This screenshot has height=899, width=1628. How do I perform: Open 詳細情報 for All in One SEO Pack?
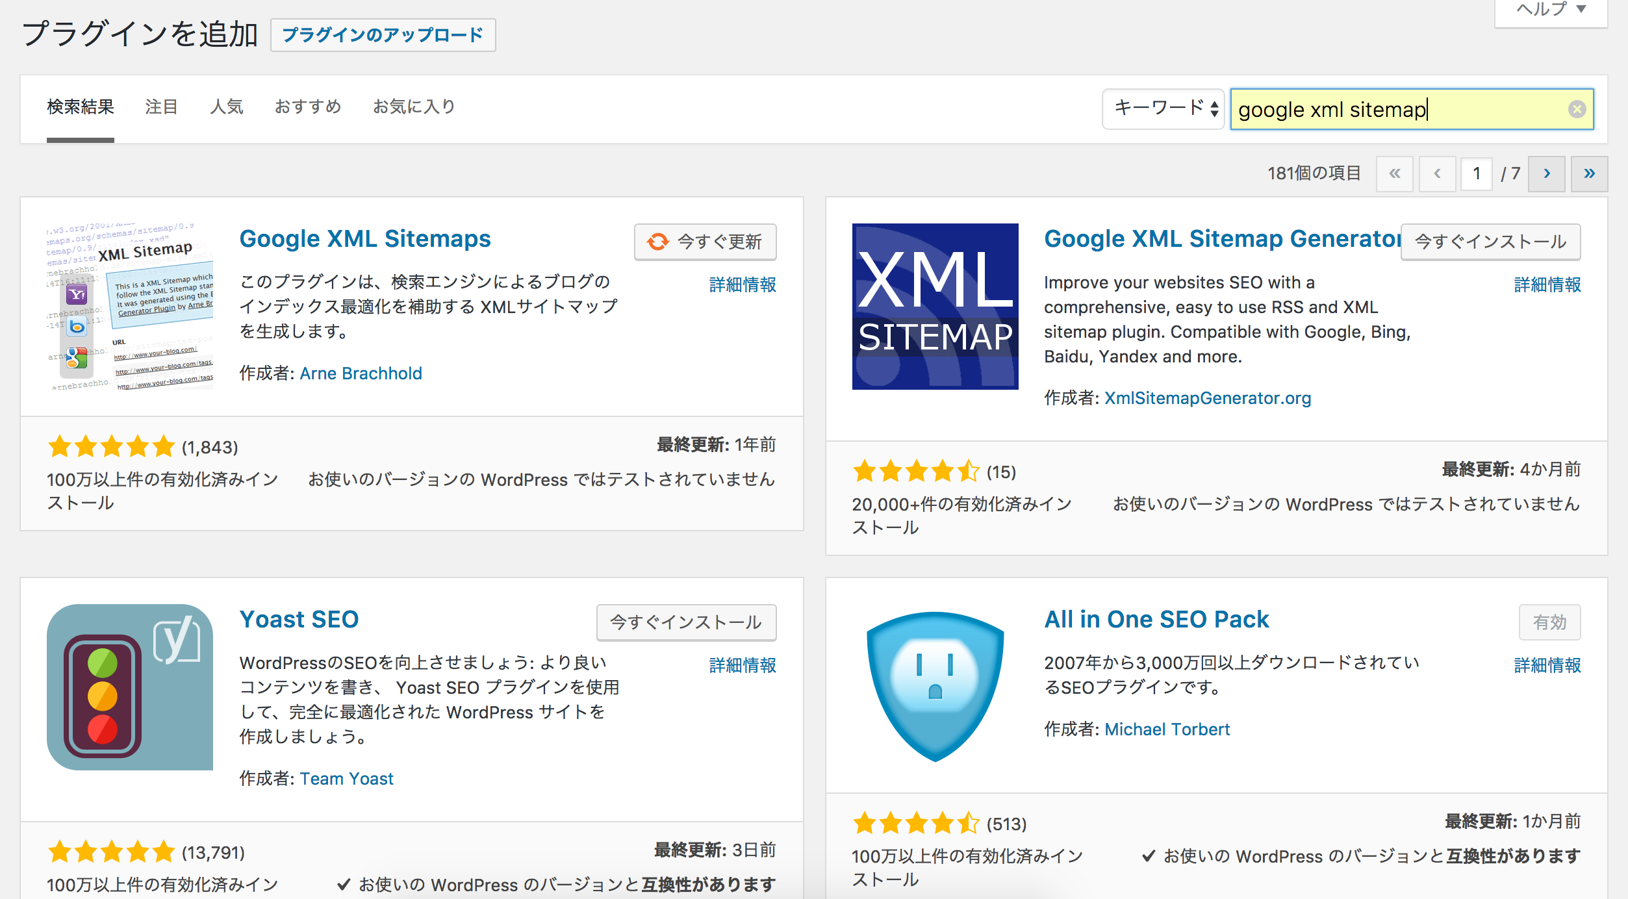pyautogui.click(x=1547, y=665)
